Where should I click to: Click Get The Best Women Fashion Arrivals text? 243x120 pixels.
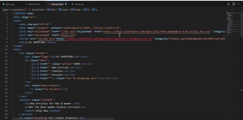click(54, 107)
